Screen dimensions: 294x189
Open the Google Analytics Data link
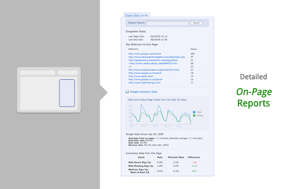point(143,92)
